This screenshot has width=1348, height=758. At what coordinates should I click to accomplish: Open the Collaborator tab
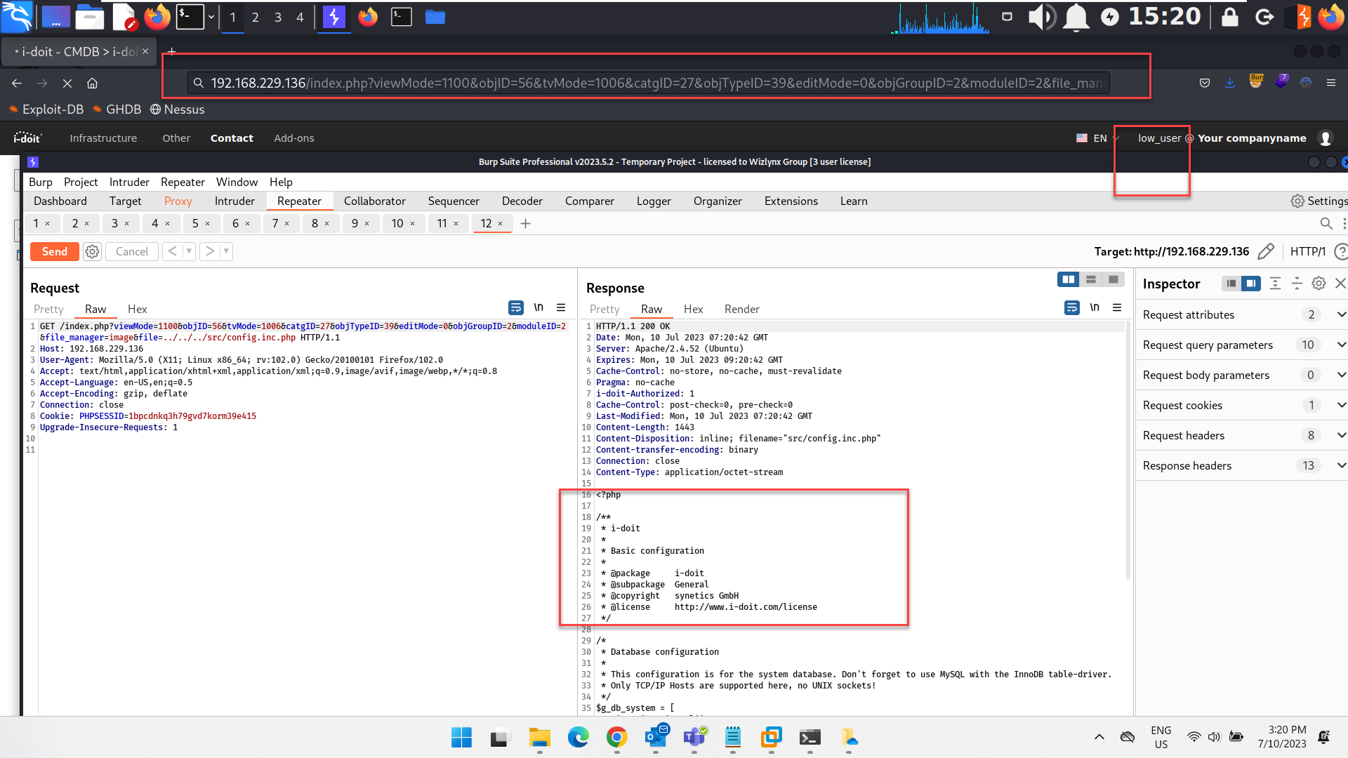click(x=375, y=201)
